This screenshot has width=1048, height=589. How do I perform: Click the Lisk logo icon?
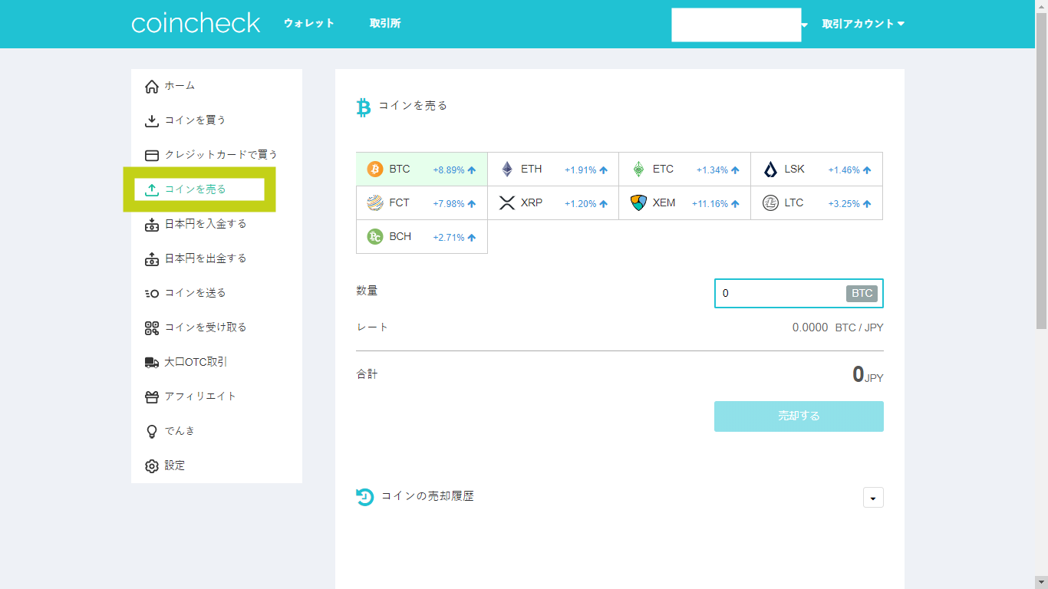[770, 169]
